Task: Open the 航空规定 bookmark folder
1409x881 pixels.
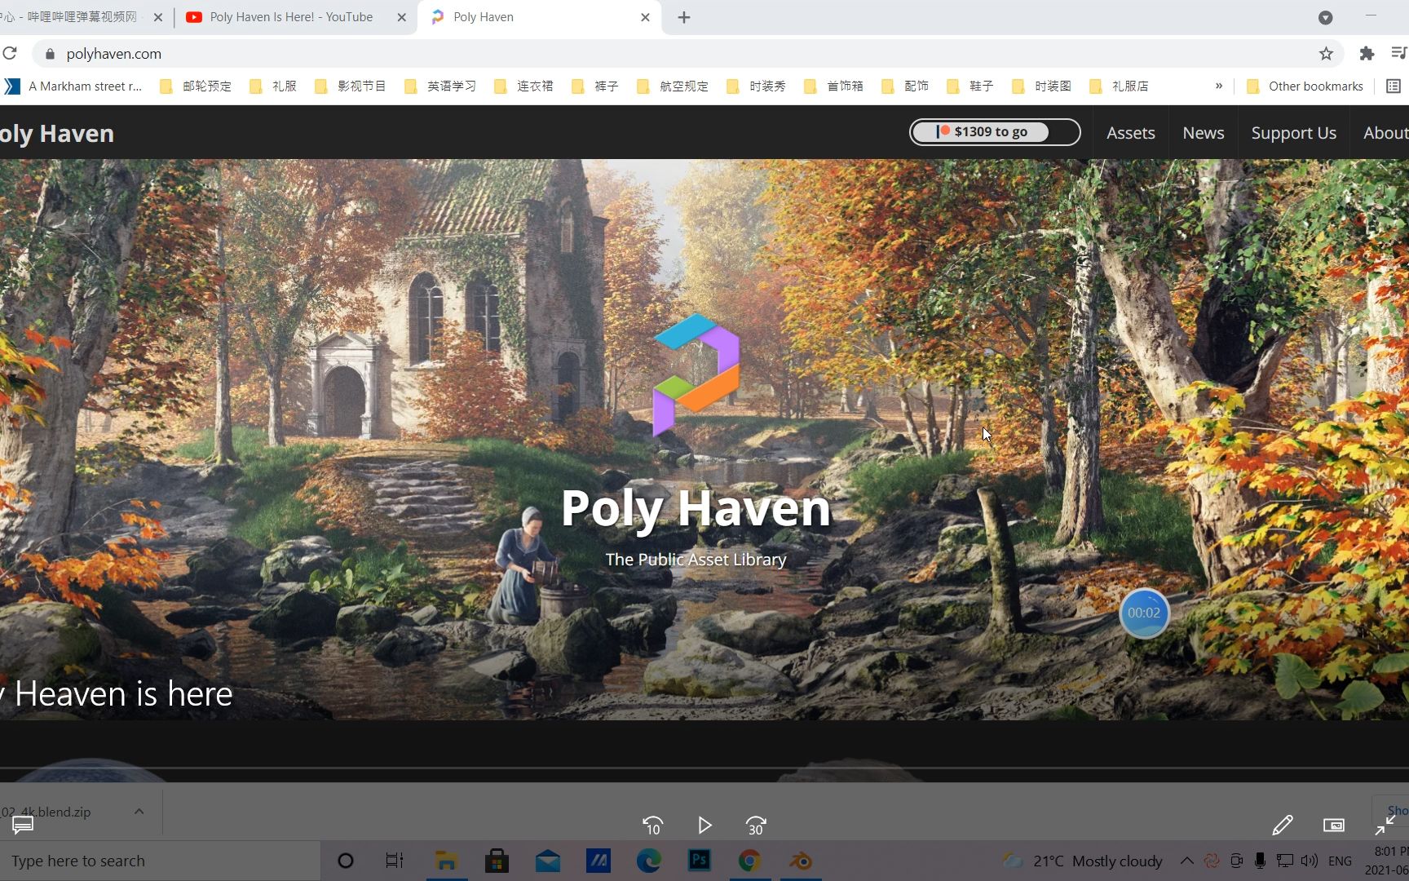Action: (x=673, y=86)
